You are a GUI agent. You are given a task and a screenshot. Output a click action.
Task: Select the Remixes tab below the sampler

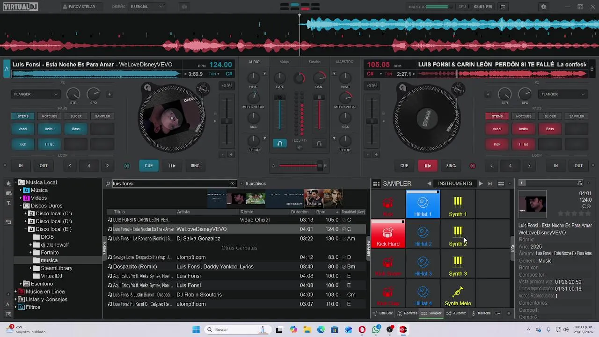coord(407,313)
